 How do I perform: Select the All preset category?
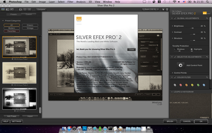(12, 25)
